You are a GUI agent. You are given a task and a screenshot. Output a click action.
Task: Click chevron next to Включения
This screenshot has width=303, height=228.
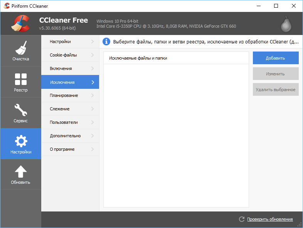93,68
